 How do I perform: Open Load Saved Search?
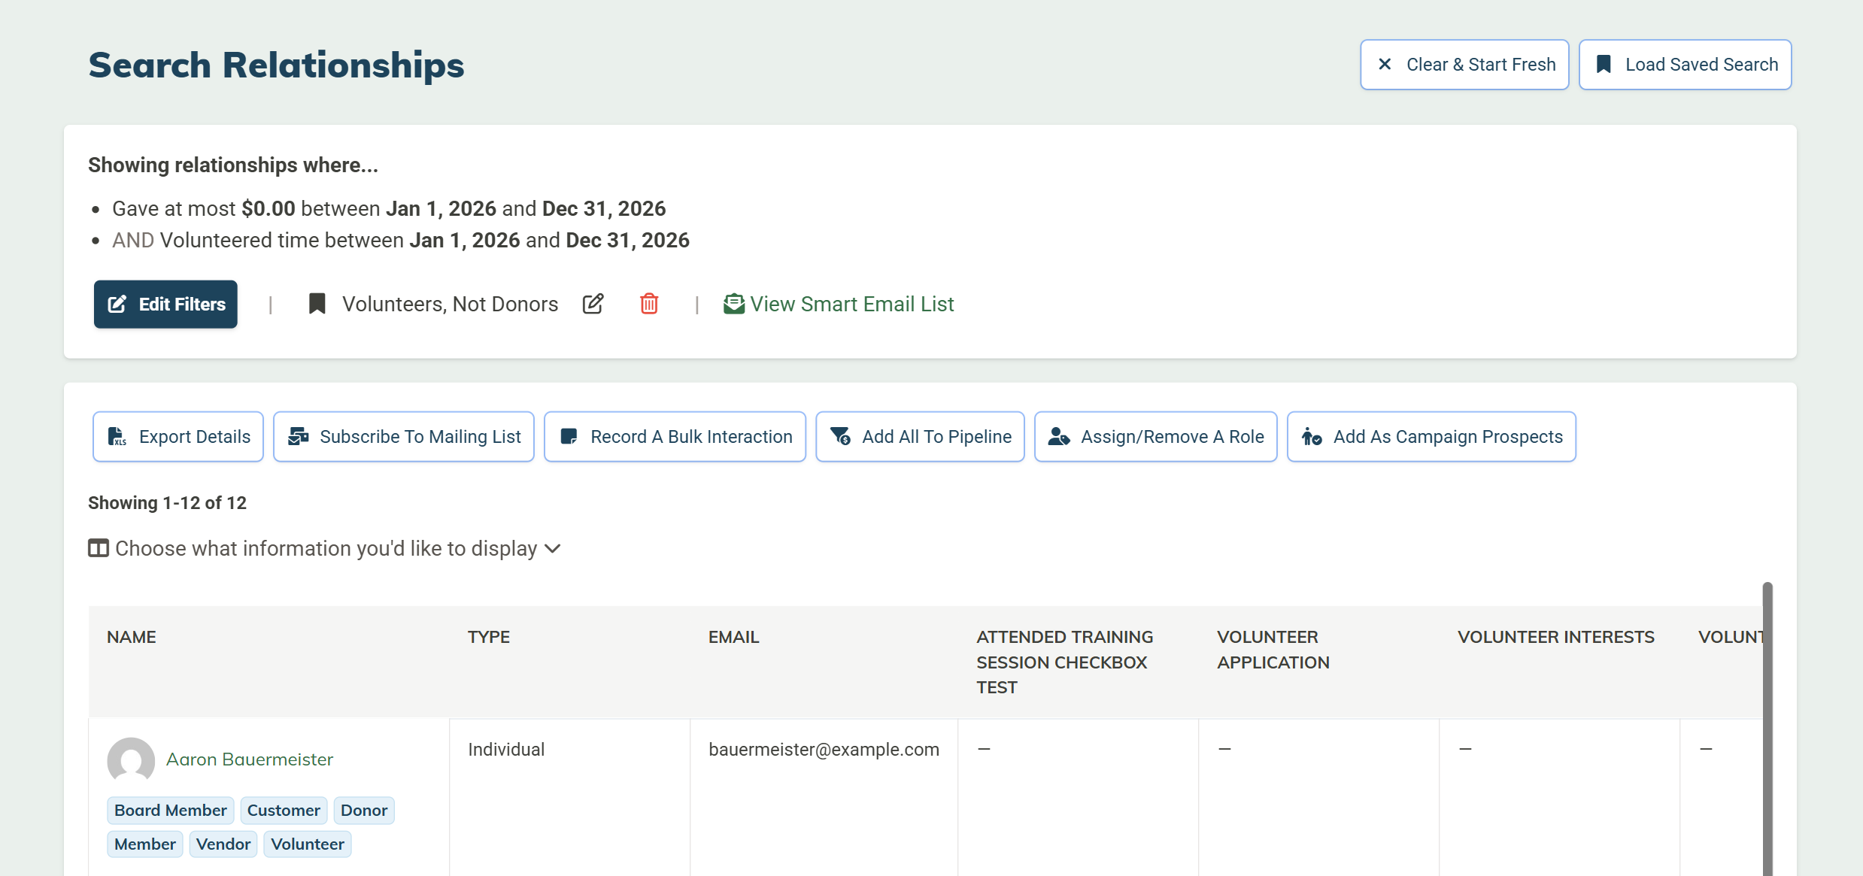[x=1685, y=65]
